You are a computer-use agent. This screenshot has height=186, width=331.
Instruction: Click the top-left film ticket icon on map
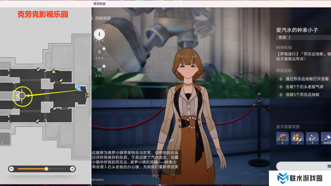[38, 70]
